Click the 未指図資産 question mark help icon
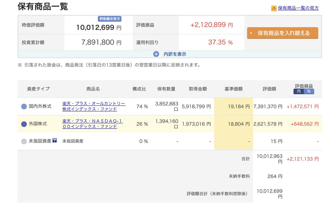336x203 pixels. click(x=55, y=141)
